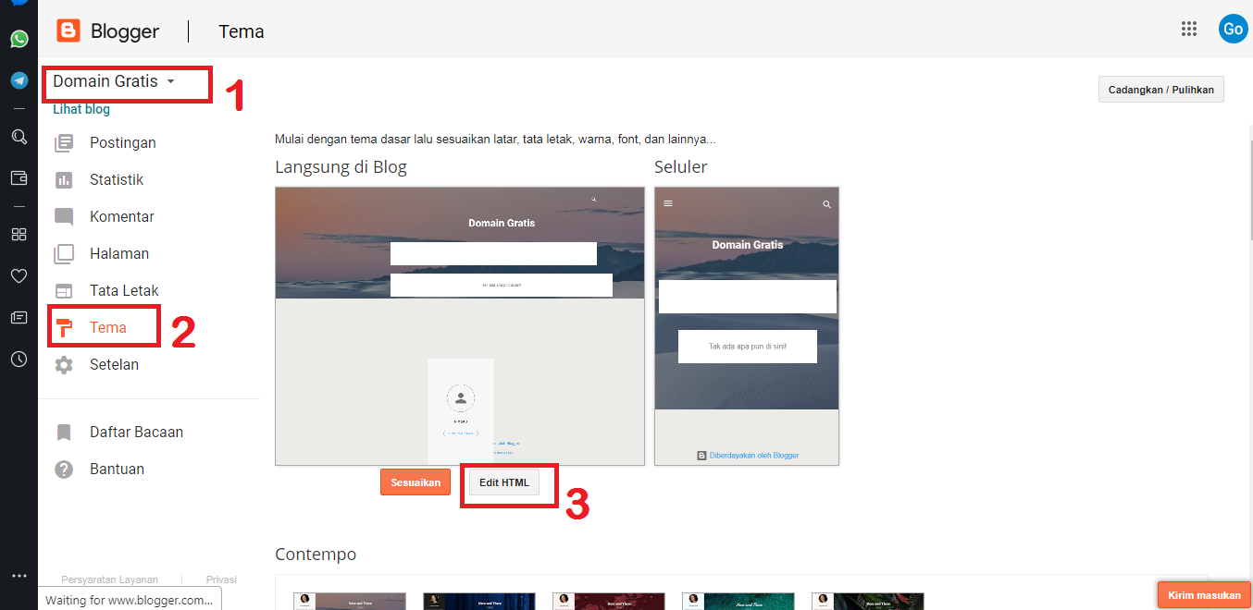The image size is (1253, 610).
Task: Click Tak ada apa pun di sini text
Action: (748, 347)
